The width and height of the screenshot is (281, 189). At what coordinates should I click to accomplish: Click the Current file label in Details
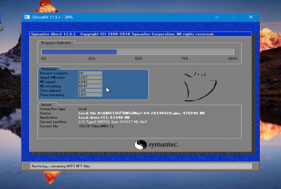pyautogui.click(x=49, y=126)
